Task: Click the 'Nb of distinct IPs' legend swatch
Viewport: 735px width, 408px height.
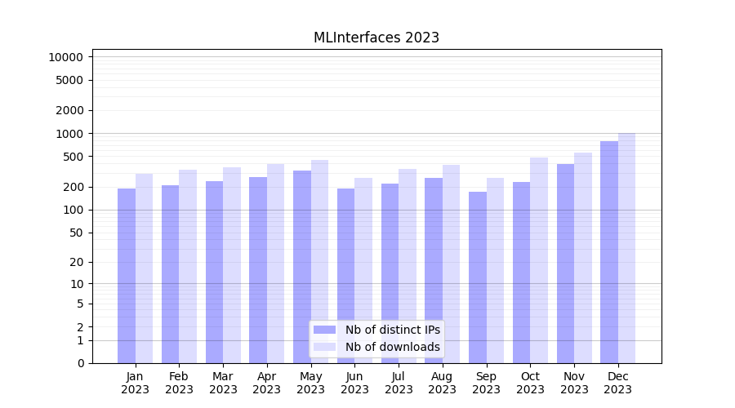Action: [x=324, y=330]
